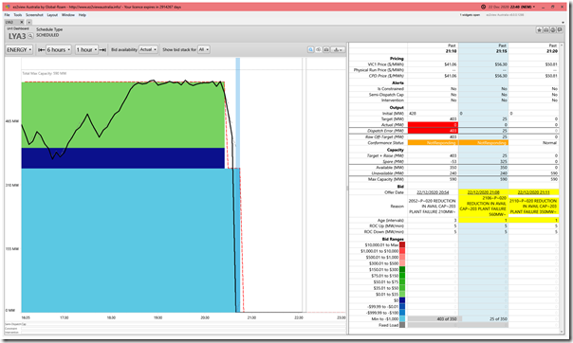The image size is (573, 343).
Task: Click offer date link 22/12/2020 21:08
Action: tap(484, 192)
